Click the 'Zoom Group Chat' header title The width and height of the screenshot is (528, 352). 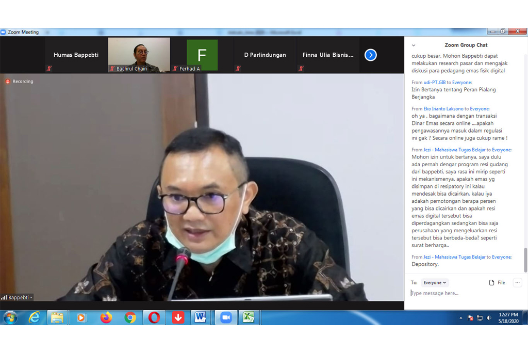[466, 45]
